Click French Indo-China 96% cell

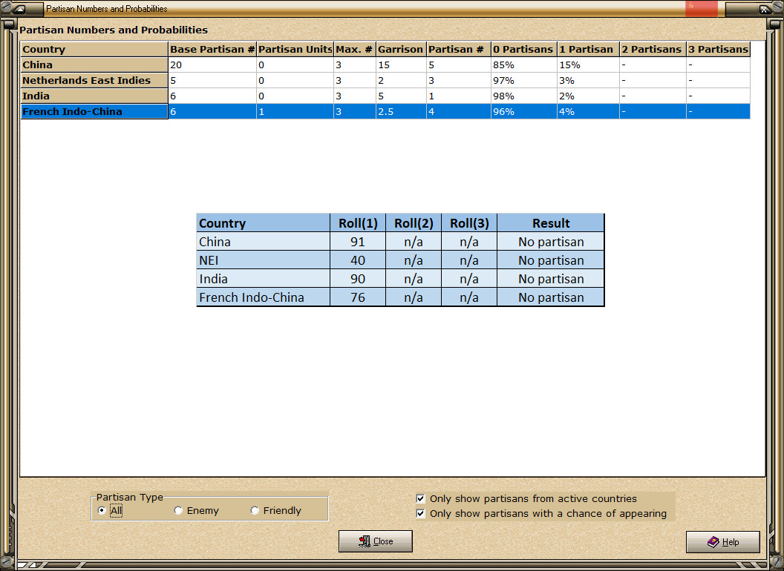(x=524, y=111)
